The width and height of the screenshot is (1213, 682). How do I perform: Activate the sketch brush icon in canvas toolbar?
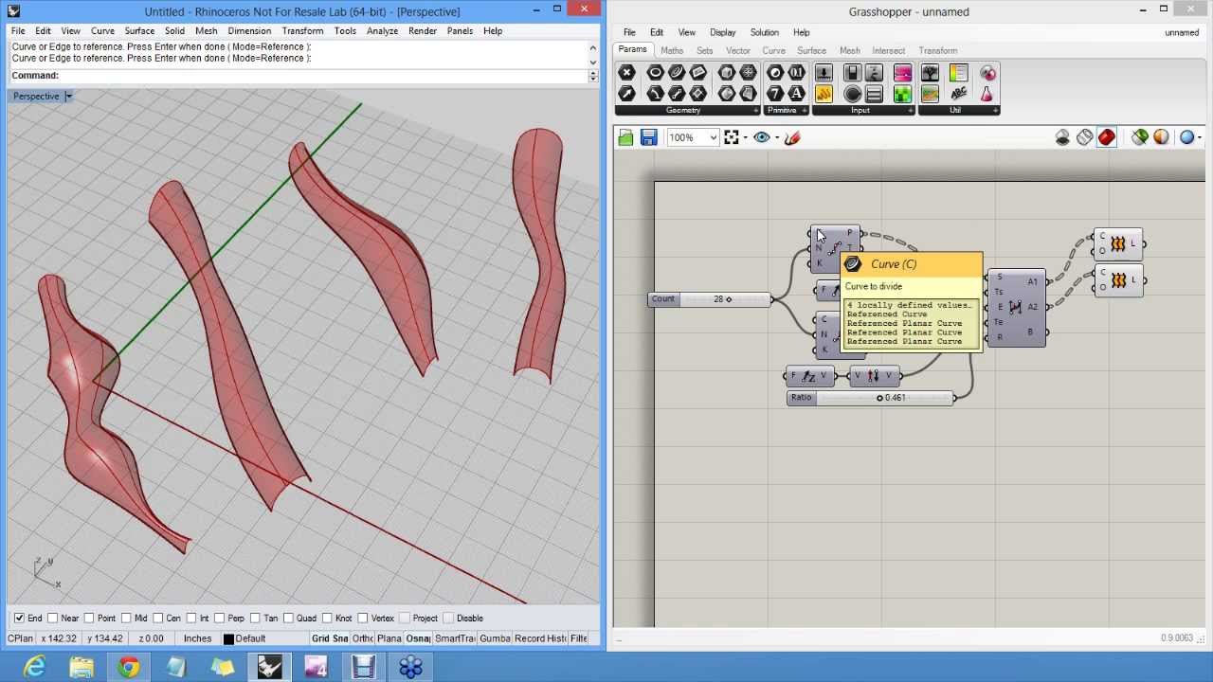(792, 138)
